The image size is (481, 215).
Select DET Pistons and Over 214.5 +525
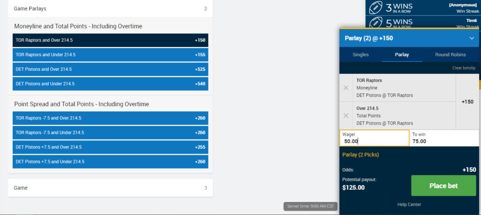point(110,69)
